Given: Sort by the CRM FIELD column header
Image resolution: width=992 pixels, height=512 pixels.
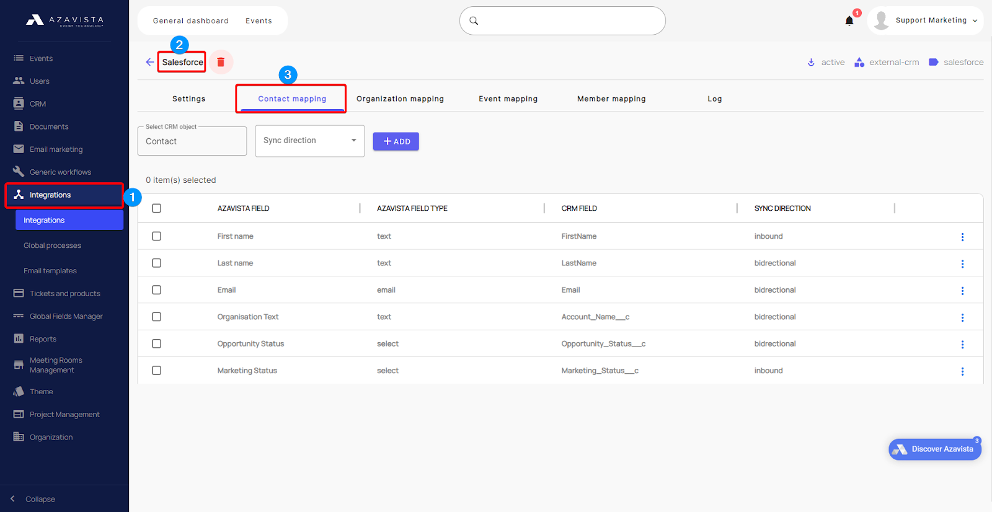Looking at the screenshot, I should pos(579,208).
